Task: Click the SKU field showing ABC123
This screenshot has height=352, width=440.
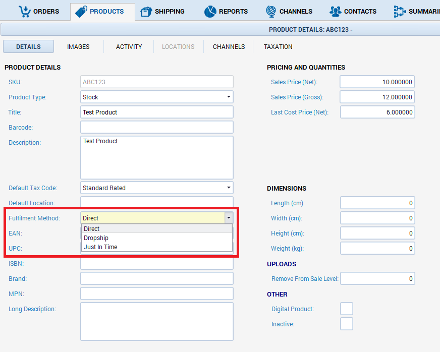Action: [157, 82]
